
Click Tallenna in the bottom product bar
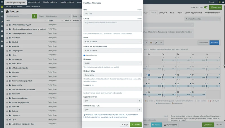click(x=208, y=125)
